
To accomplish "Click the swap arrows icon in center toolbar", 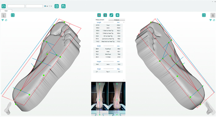I will (118, 15).
